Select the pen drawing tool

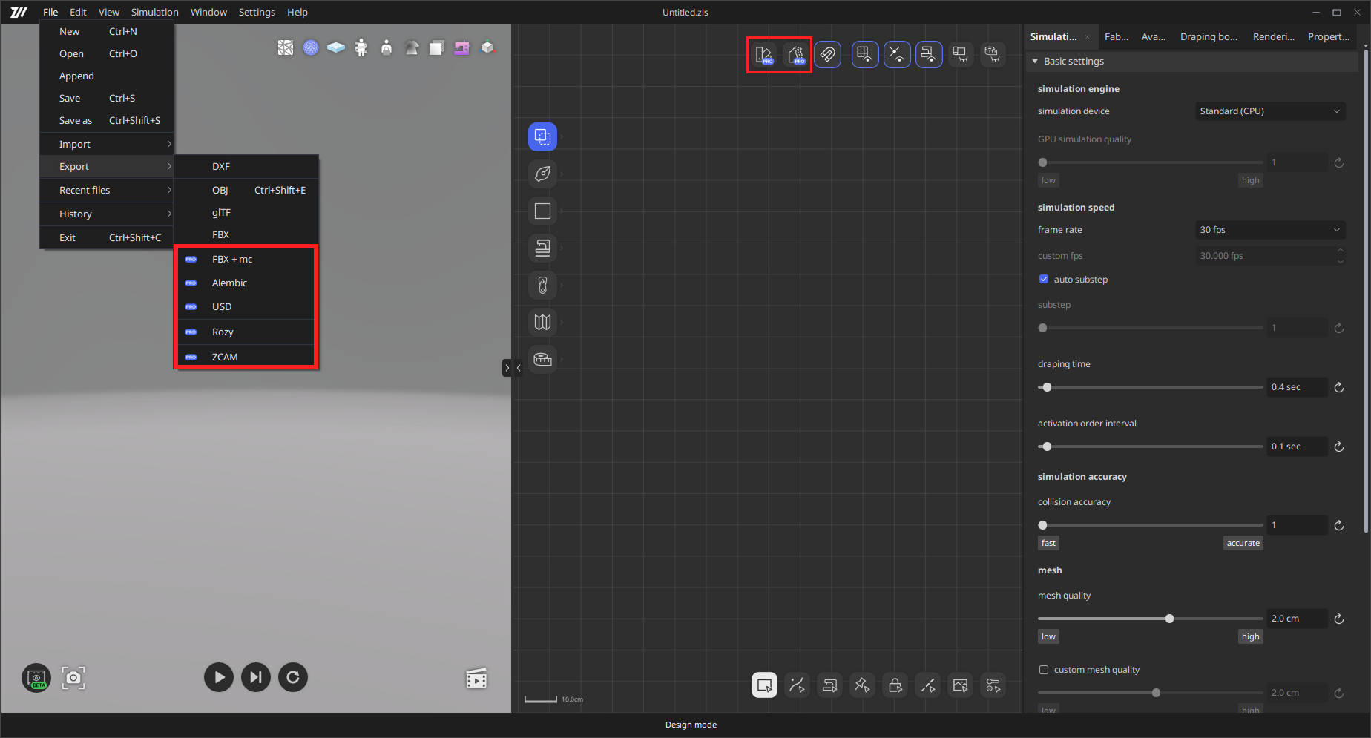pyautogui.click(x=542, y=174)
